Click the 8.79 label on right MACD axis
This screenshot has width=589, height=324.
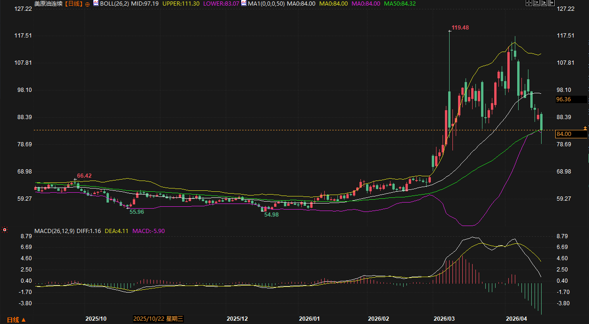coord(562,236)
